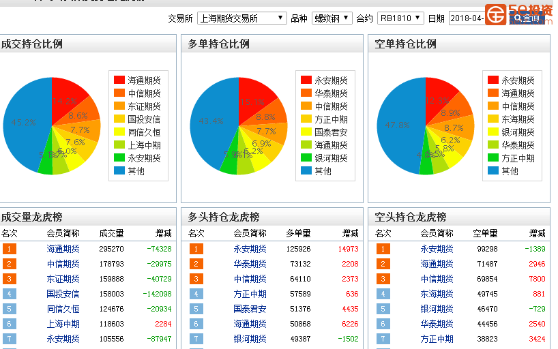Open 海通期货 link in 多头持仓龙虎榜
This screenshot has width=558, height=349.
coord(250,324)
